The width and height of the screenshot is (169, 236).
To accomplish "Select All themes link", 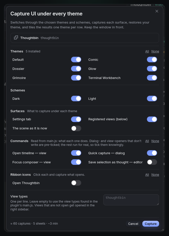I will (x=147, y=51).
